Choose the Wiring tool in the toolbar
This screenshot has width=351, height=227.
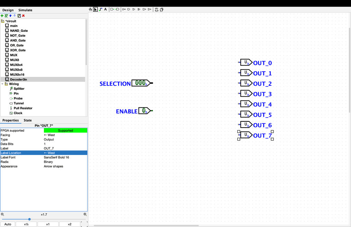(100, 9)
